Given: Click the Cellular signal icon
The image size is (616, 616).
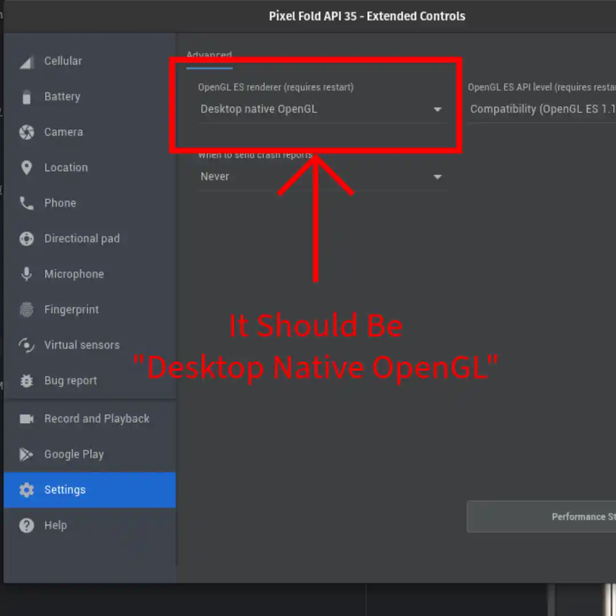Looking at the screenshot, I should click(x=26, y=62).
